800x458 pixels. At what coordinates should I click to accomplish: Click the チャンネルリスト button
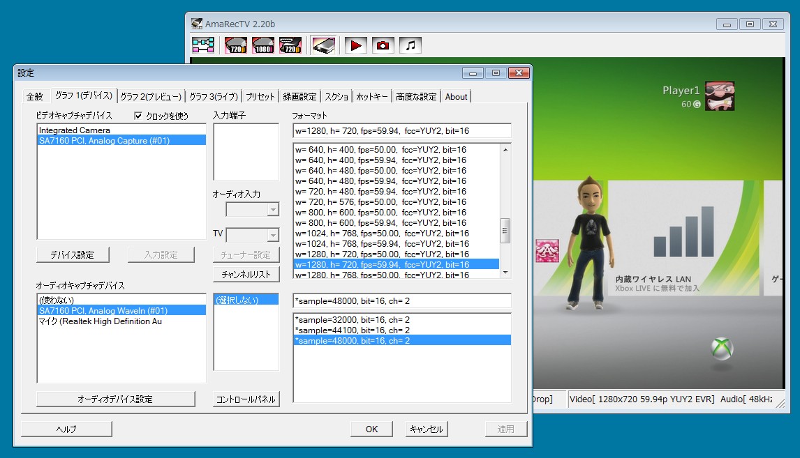click(246, 274)
